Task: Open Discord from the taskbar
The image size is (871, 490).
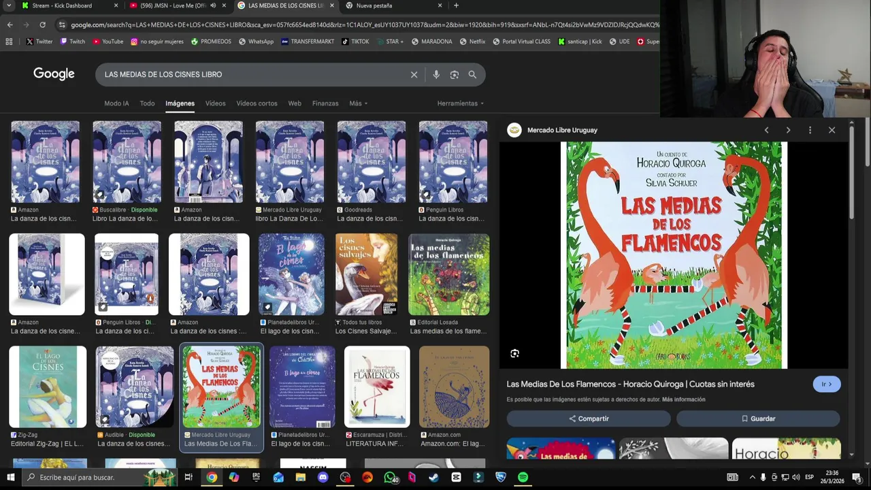Action: [x=323, y=477]
